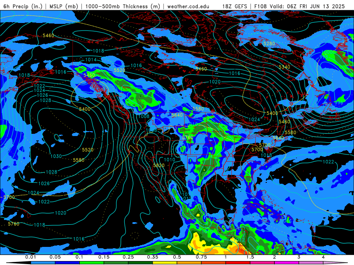The height and width of the screenshot is (265, 354).
Task: Click the '1030' pressure contour label
Action: [x=56, y=156]
